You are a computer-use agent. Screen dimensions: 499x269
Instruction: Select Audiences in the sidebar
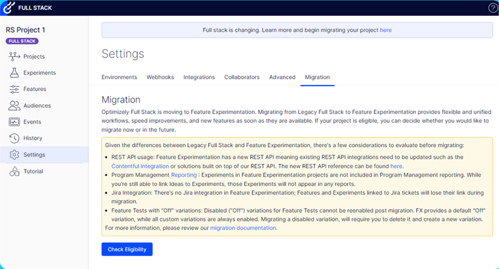point(37,105)
